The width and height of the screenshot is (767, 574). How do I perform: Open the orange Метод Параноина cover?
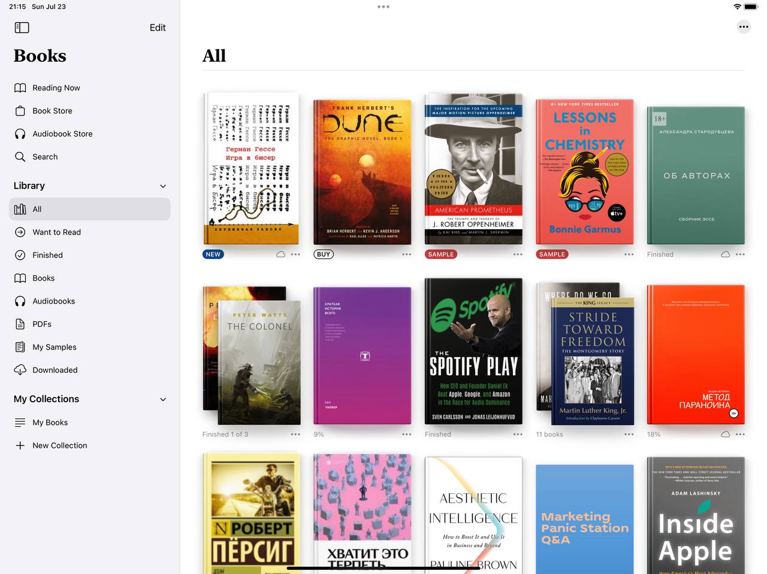tap(696, 355)
